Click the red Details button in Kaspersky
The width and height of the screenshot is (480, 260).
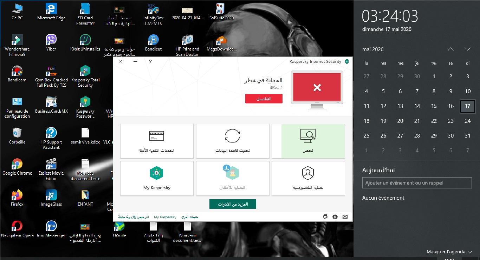pyautogui.click(x=264, y=99)
